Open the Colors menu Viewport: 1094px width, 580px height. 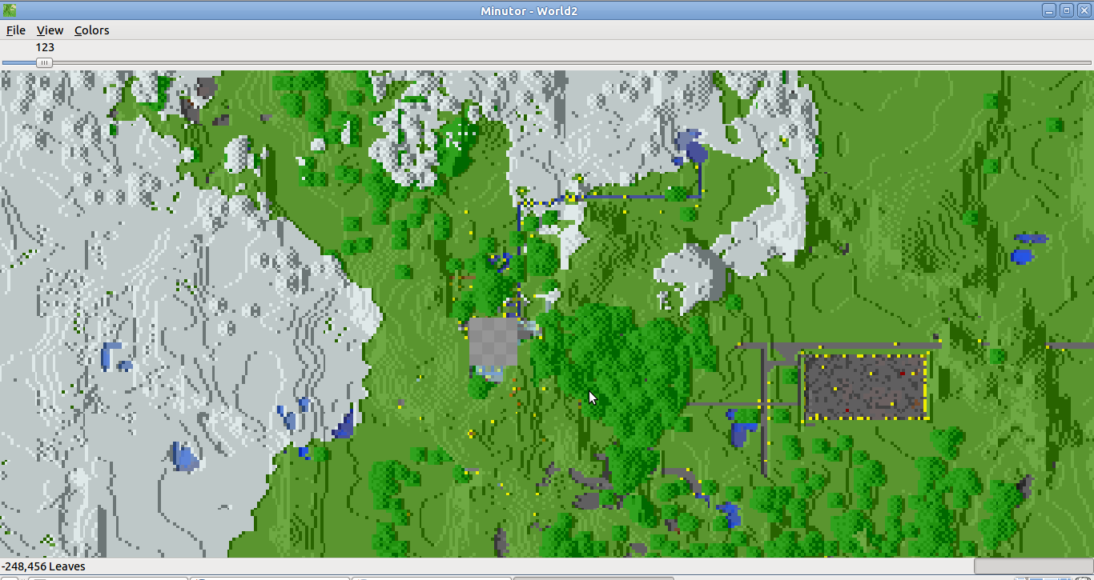click(x=91, y=30)
